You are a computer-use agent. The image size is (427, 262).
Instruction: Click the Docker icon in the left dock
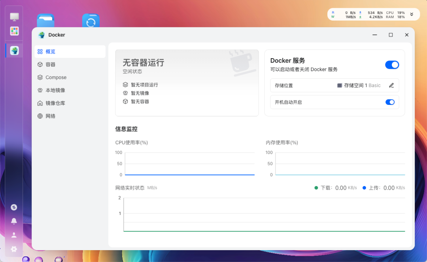pyautogui.click(x=14, y=51)
